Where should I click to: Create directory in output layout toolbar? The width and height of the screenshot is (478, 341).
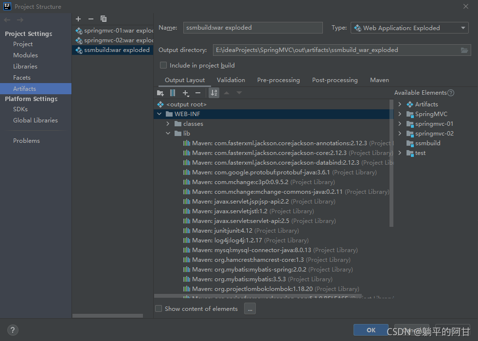pyautogui.click(x=160, y=93)
